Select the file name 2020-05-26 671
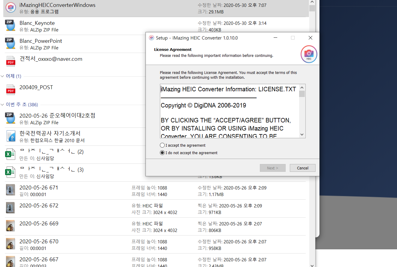397x267 pixels. coord(39,188)
